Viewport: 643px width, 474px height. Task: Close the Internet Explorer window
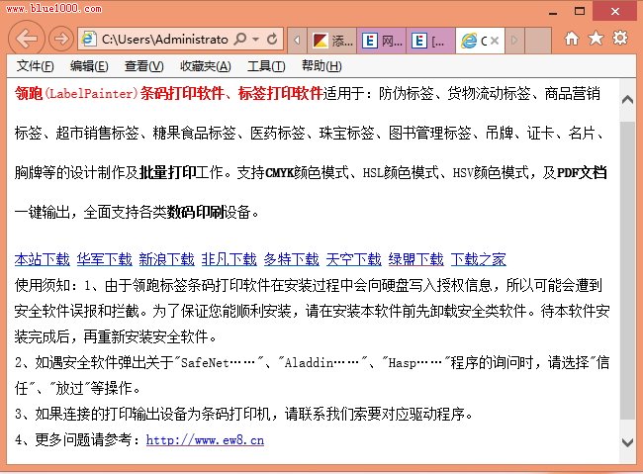click(614, 11)
